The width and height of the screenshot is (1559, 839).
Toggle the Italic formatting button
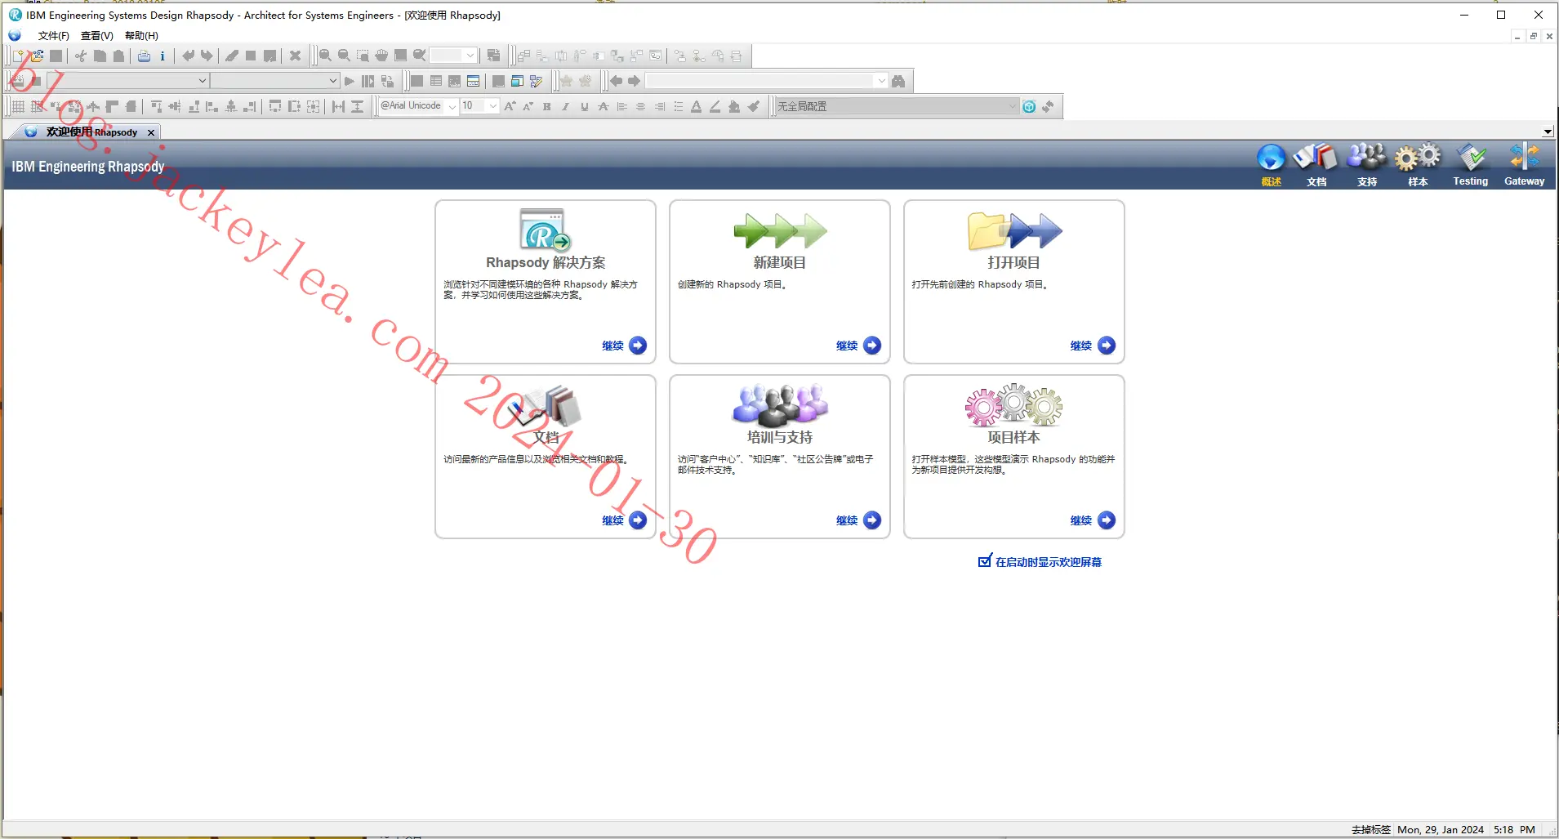coord(565,106)
